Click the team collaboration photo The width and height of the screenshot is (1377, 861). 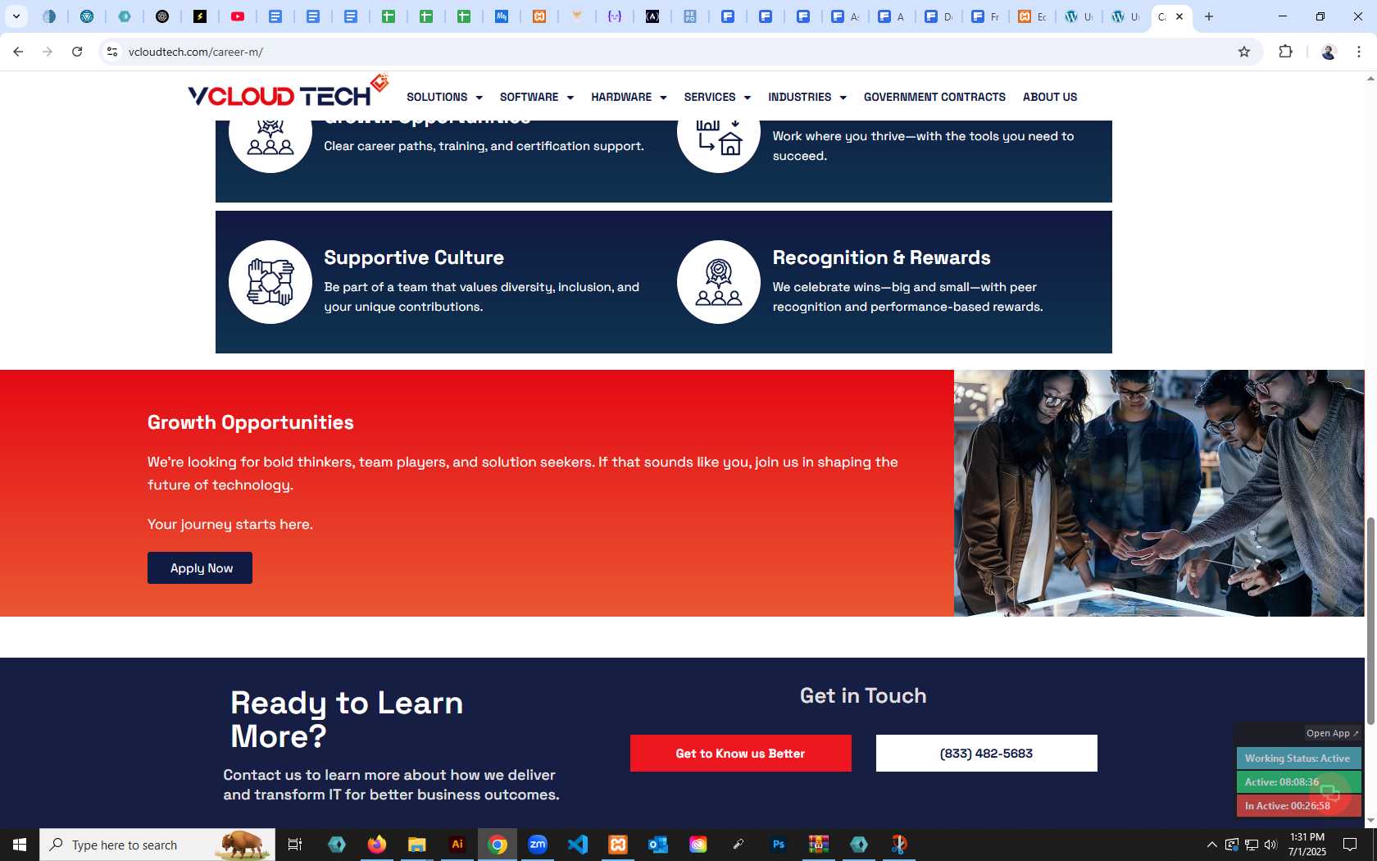coord(1159,493)
